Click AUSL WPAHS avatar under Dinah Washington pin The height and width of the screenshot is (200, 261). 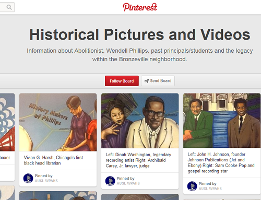tap(110, 181)
